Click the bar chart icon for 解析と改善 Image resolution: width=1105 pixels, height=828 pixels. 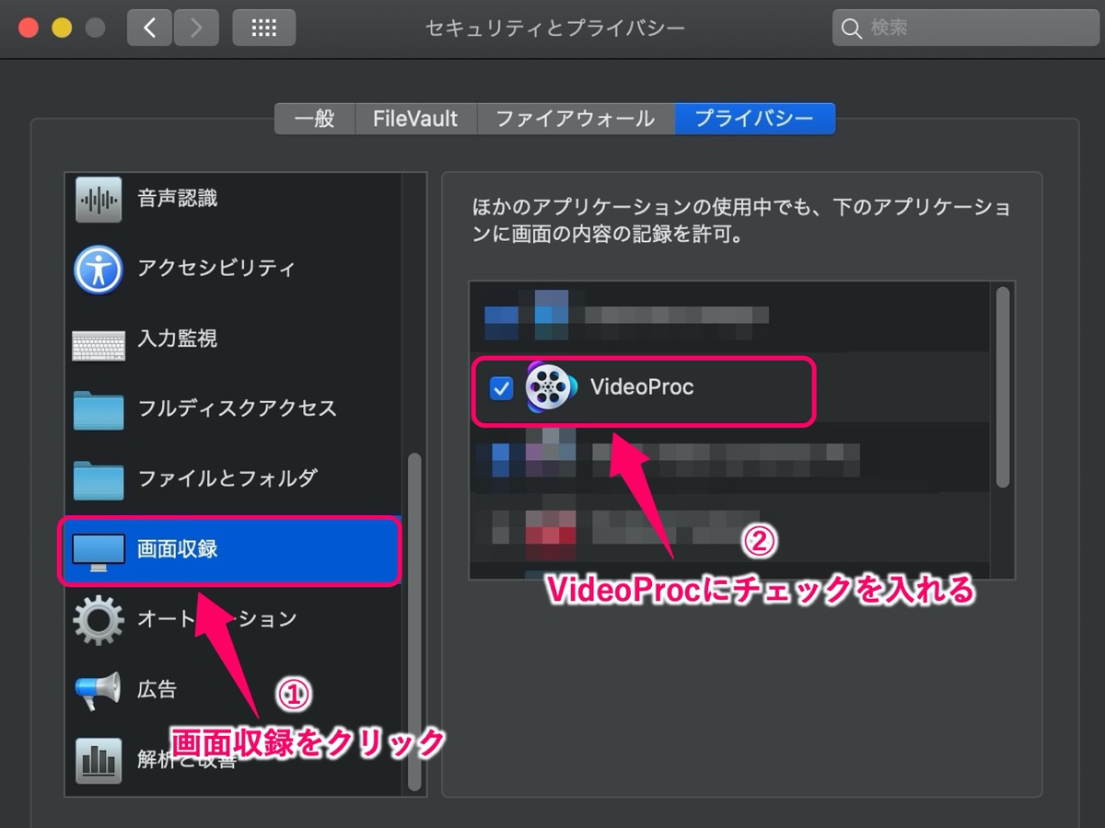(x=98, y=760)
